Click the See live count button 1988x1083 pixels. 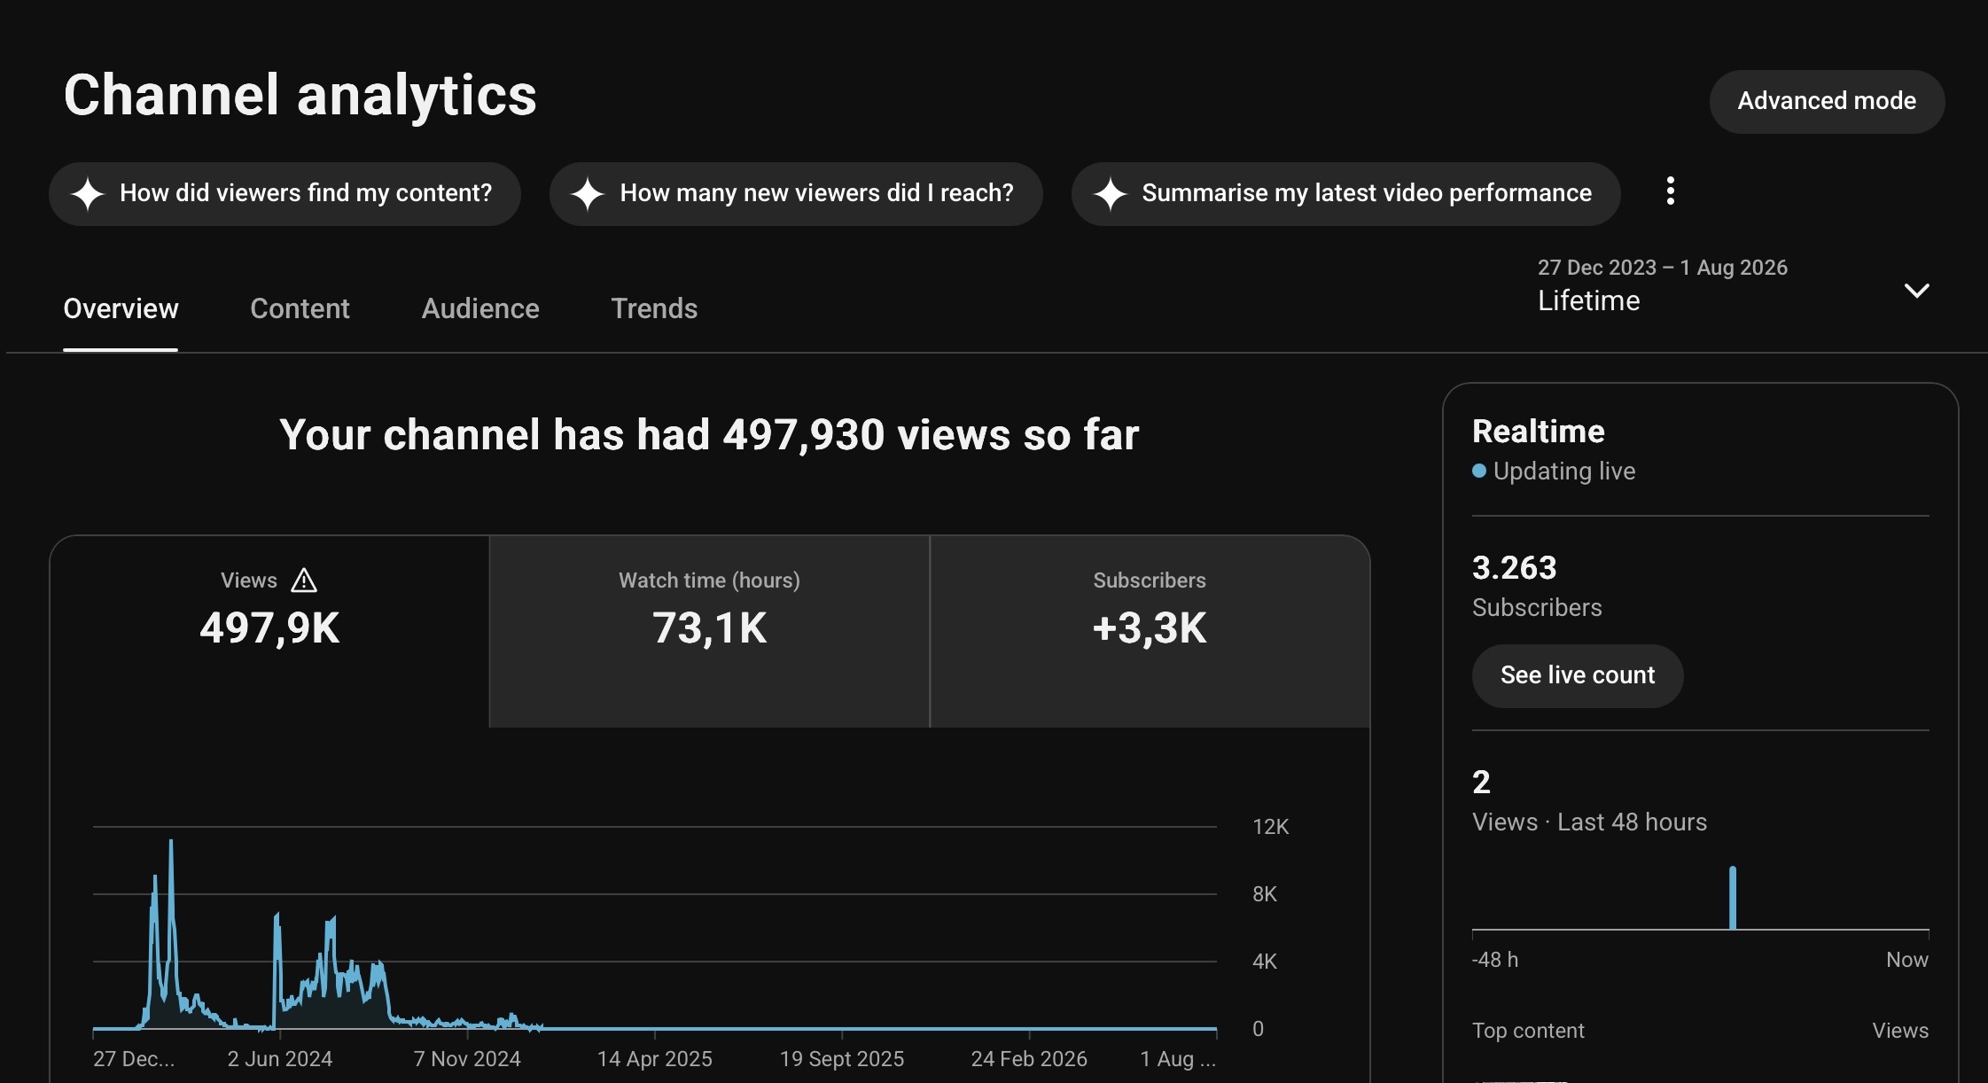[1578, 675]
